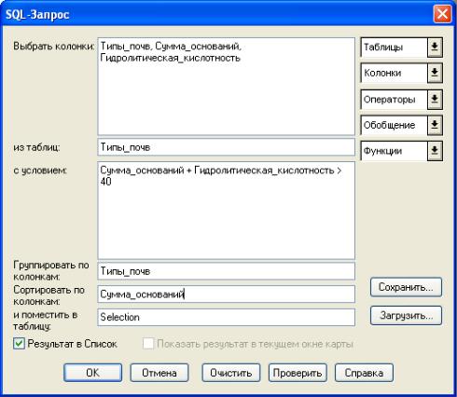Focus the из таблиц input field
This screenshot has width=457, height=397.
click(226, 147)
